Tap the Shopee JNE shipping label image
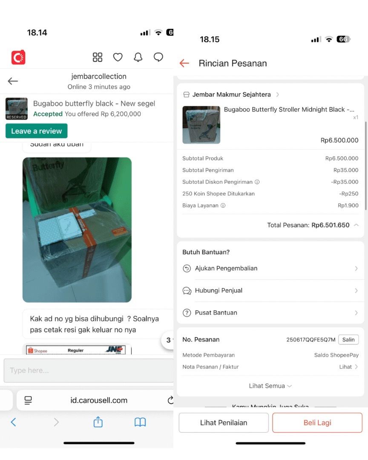The width and height of the screenshot is (368, 460). 77,350
